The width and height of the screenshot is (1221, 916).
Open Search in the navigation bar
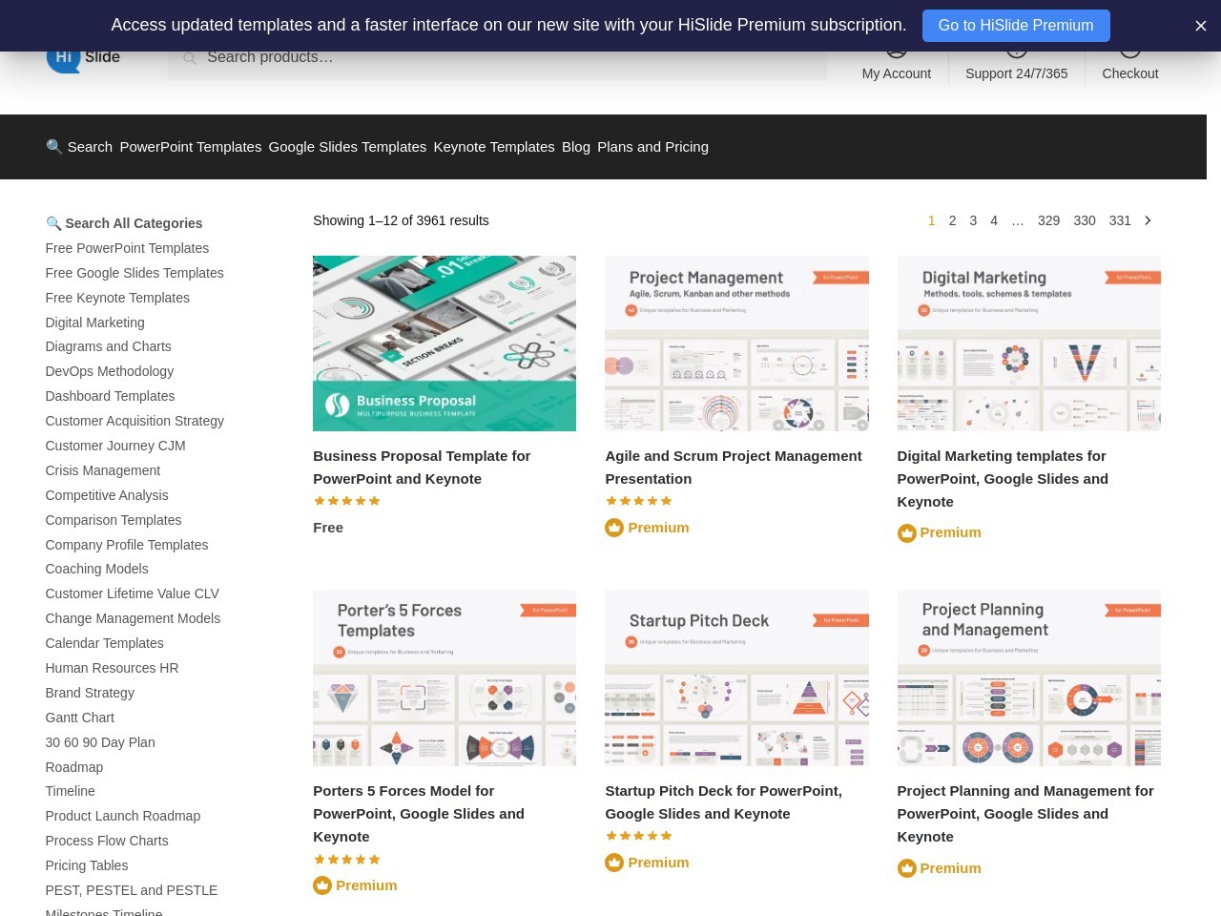[79, 147]
